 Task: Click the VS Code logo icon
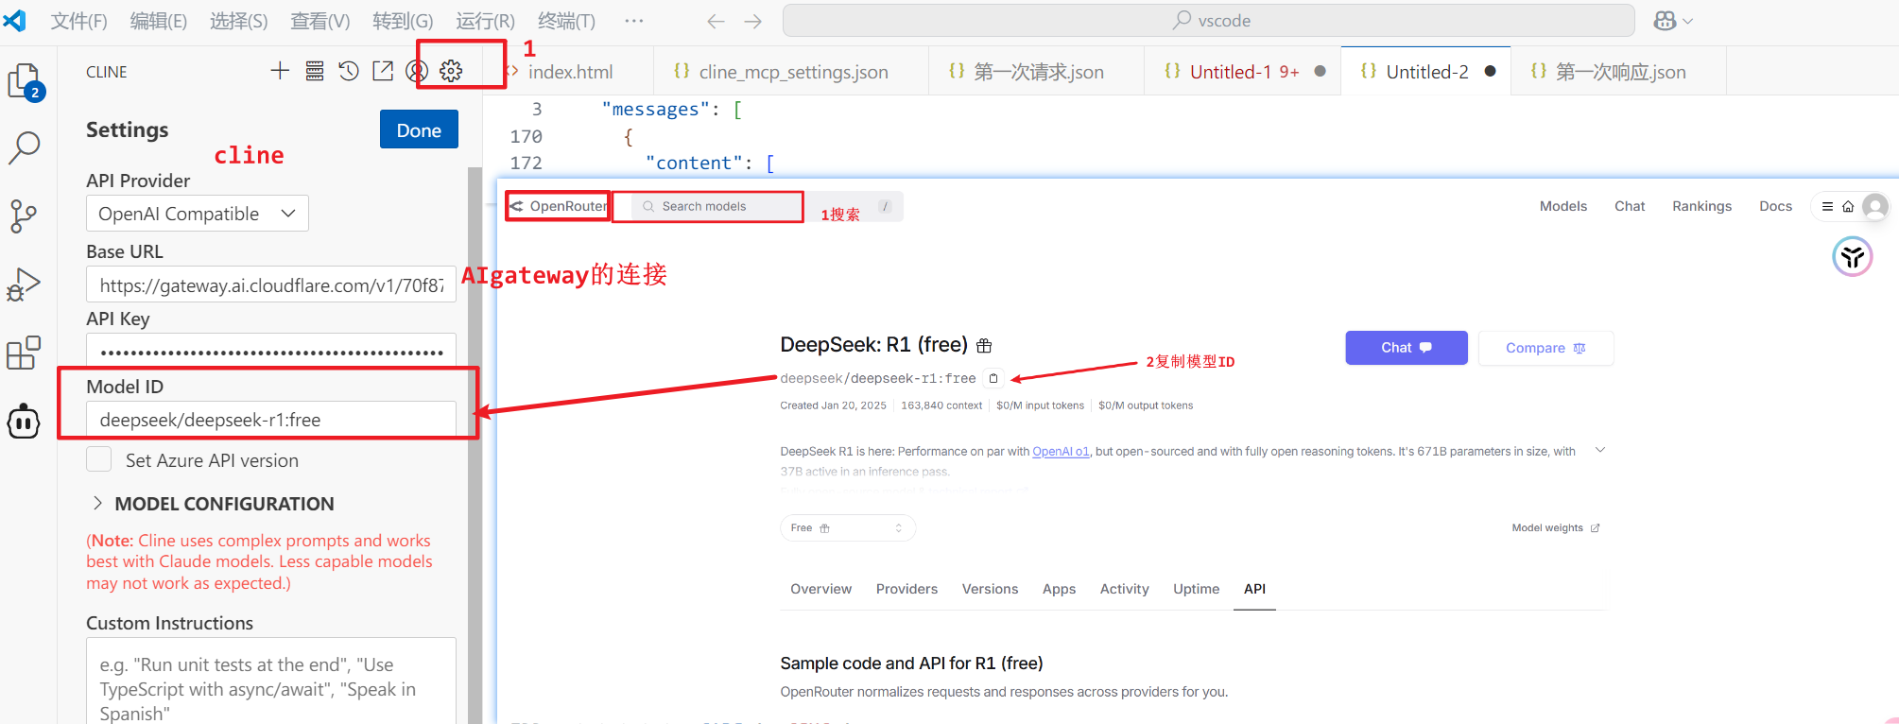point(15,20)
